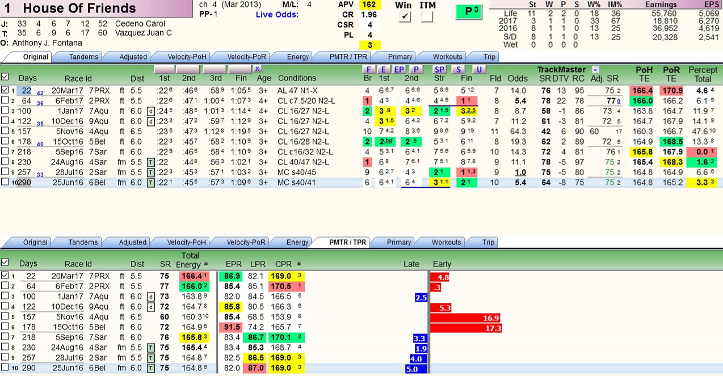Click the T marker on 24Aug16 row, PMTR/TPR grid
This screenshot has width=723, height=376.
coord(150,348)
